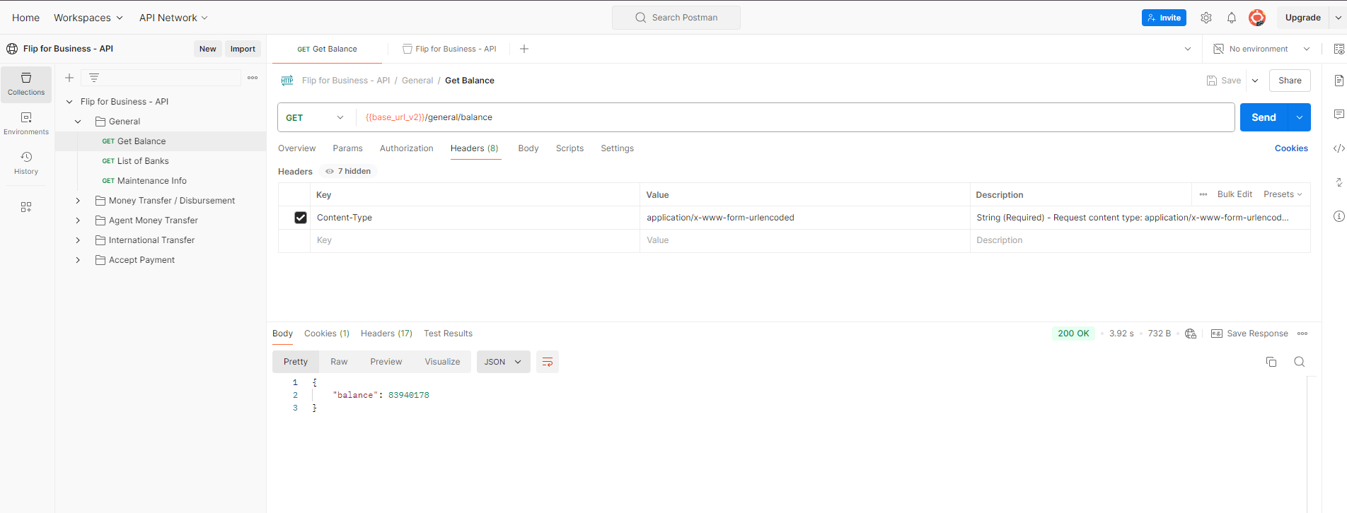Switch to the Authorization tab

click(x=406, y=148)
